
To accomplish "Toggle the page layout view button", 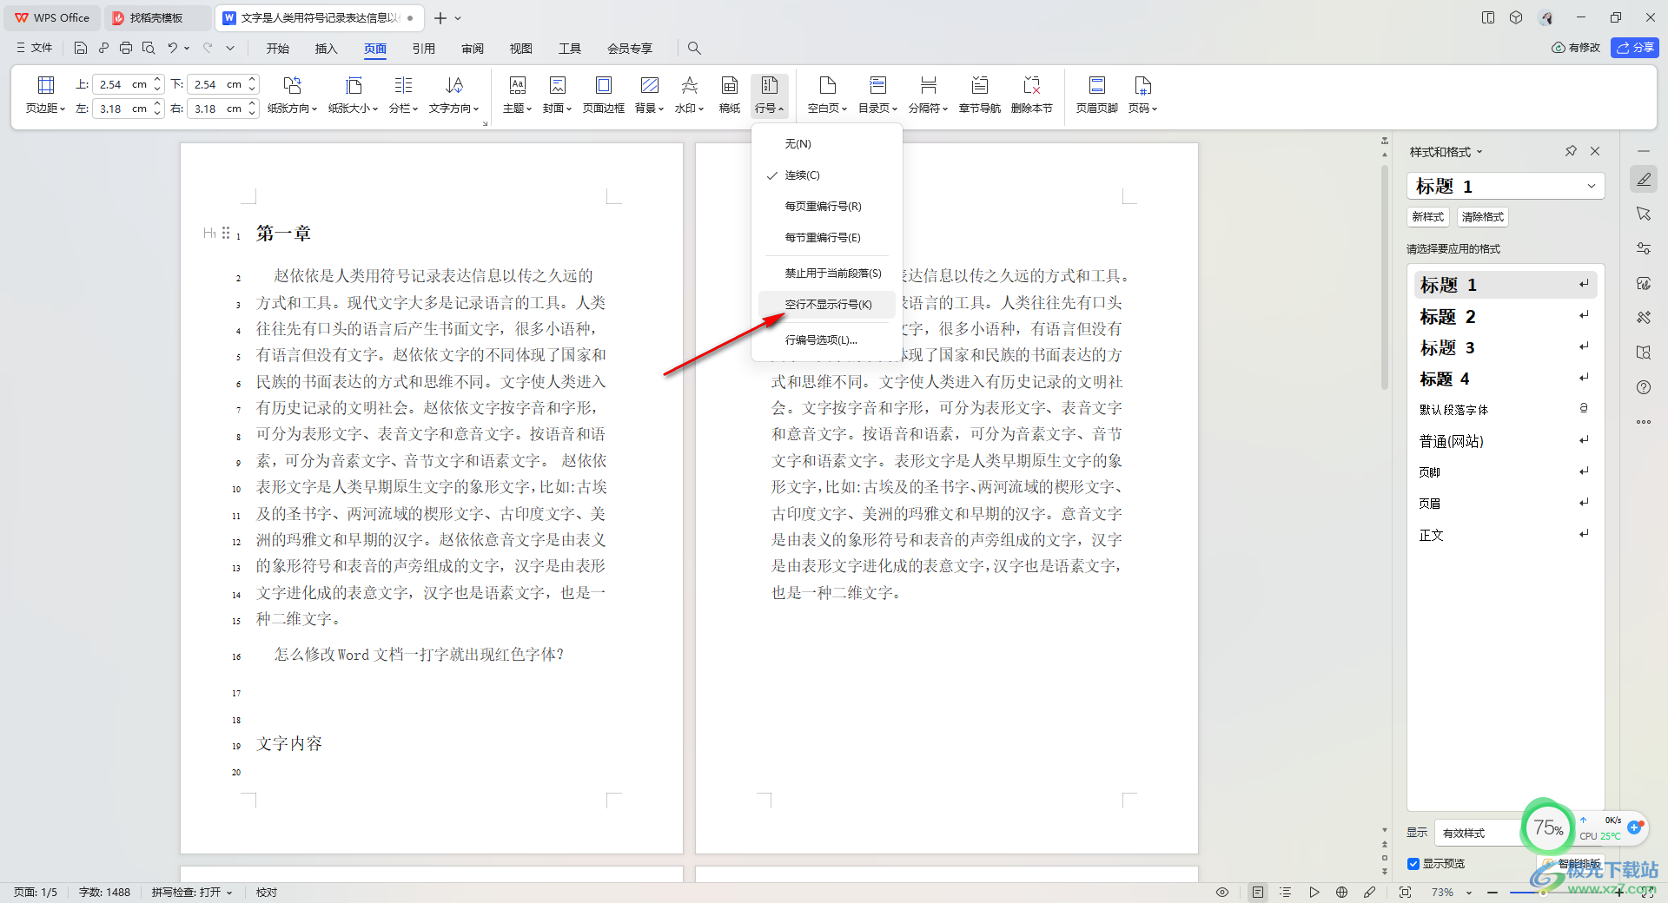I will (x=1258, y=892).
